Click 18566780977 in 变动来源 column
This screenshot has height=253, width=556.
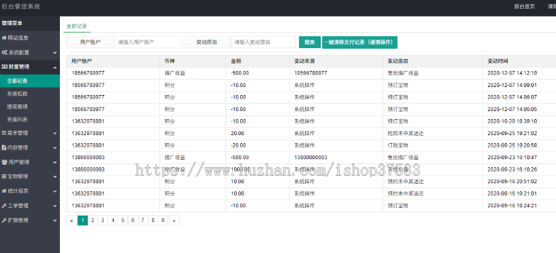click(x=311, y=73)
